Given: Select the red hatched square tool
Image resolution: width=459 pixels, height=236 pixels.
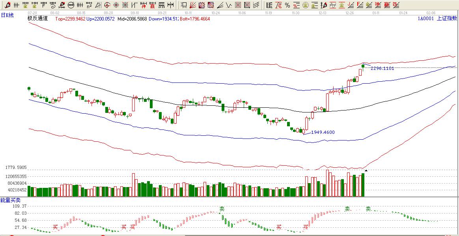Looking at the screenshot, I should (x=202, y=5).
